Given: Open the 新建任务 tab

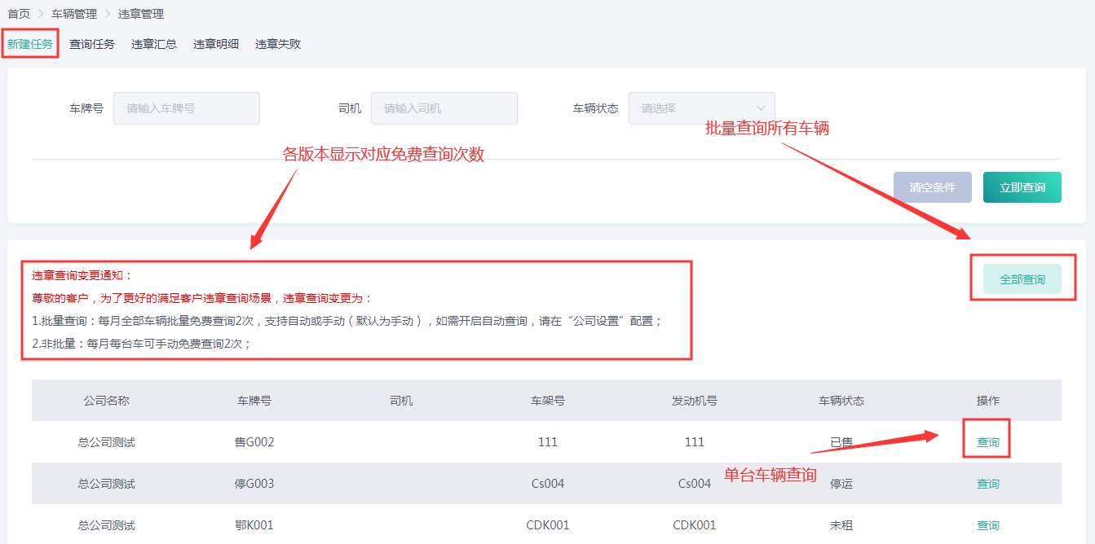Looking at the screenshot, I should [x=30, y=44].
